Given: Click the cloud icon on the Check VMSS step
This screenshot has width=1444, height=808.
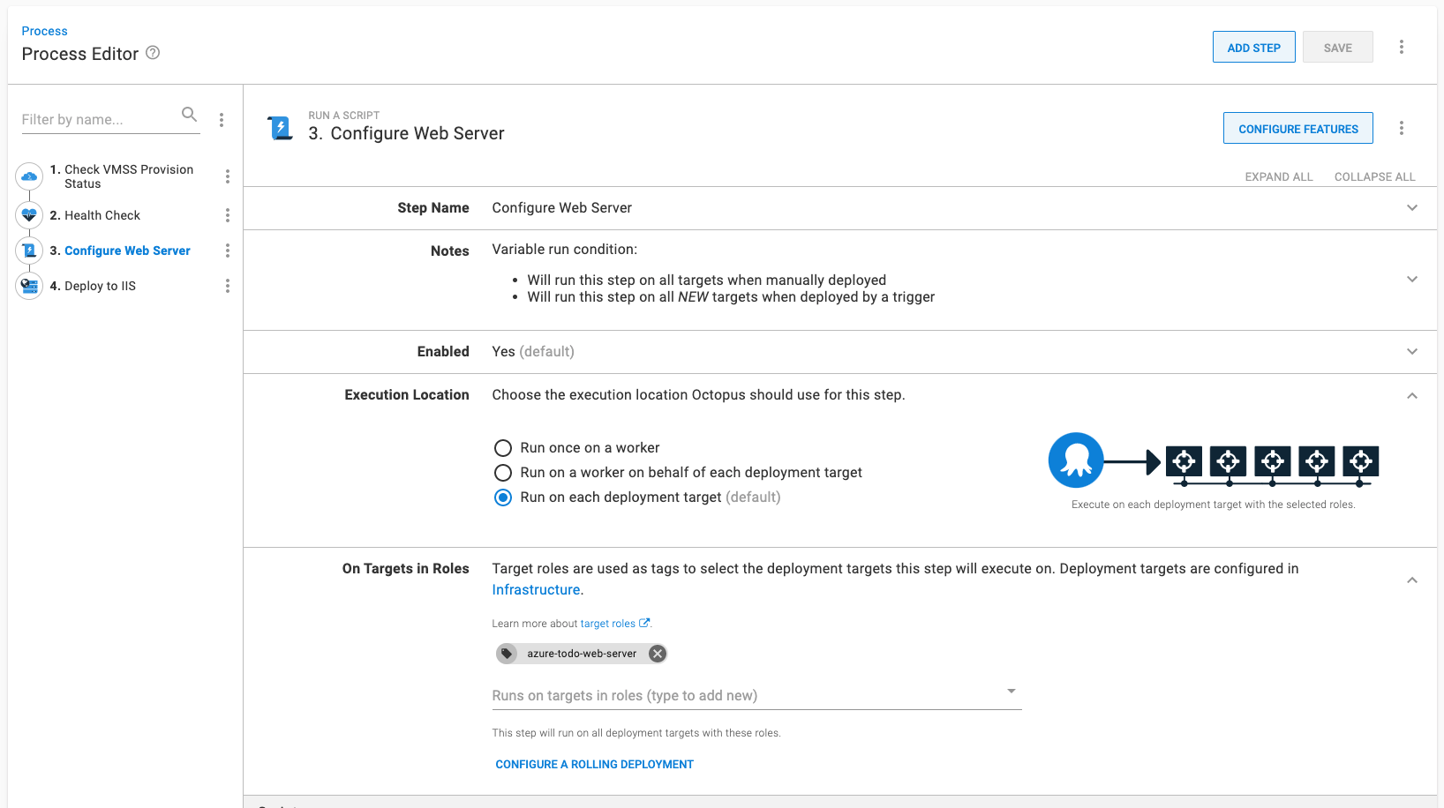Looking at the screenshot, I should coord(29,176).
